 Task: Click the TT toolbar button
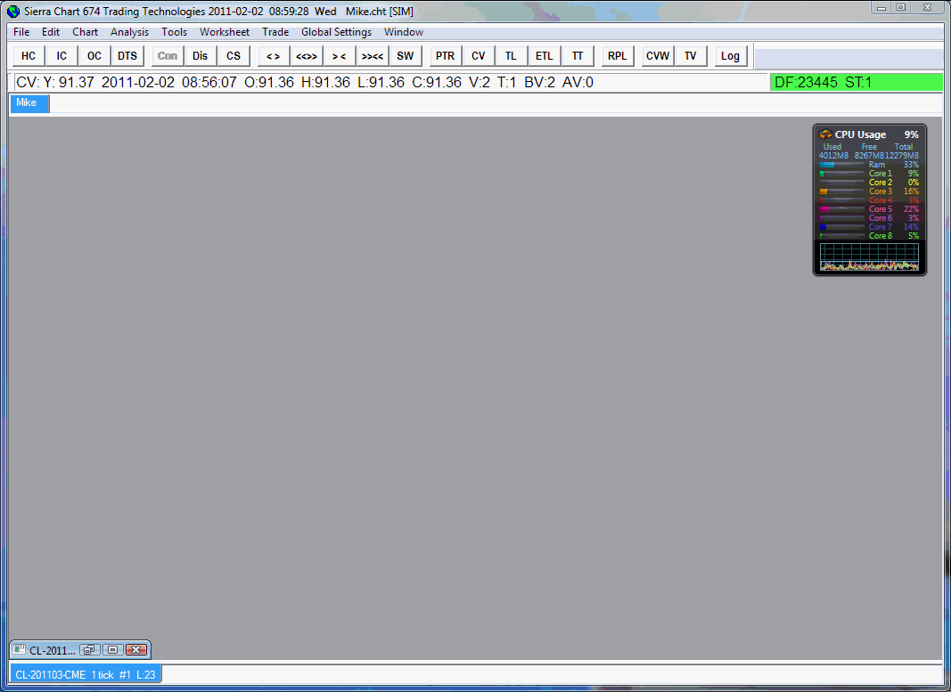coord(578,56)
